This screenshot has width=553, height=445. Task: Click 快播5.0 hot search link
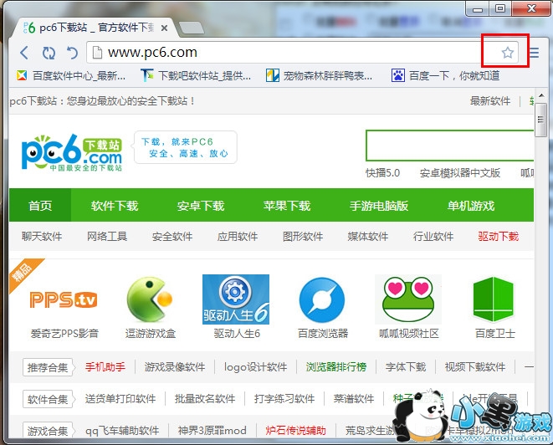(382, 173)
